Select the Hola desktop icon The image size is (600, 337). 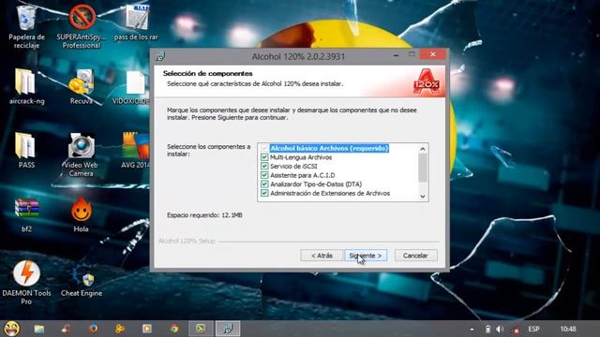[82, 214]
